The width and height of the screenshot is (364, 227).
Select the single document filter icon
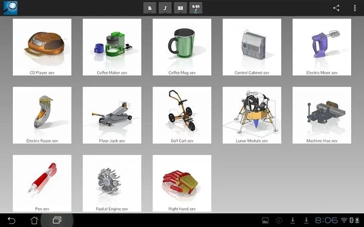(x=150, y=8)
